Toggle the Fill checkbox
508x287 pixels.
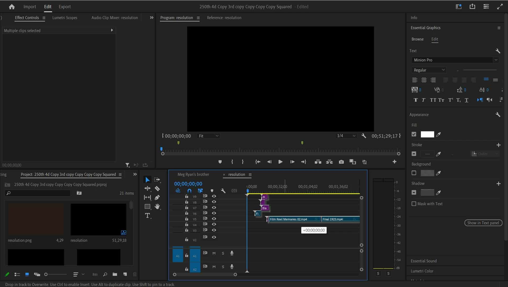click(x=414, y=134)
